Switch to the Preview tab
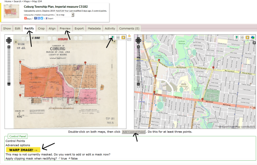The width and height of the screenshot is (257, 165). (x=65, y=28)
